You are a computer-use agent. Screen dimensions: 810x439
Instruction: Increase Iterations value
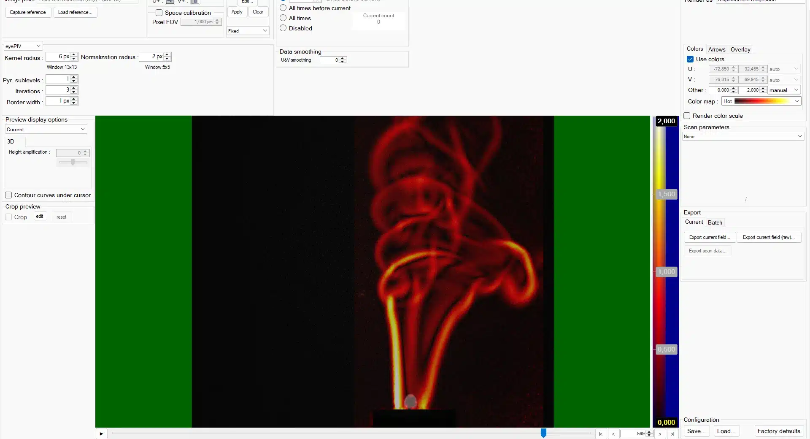point(74,88)
